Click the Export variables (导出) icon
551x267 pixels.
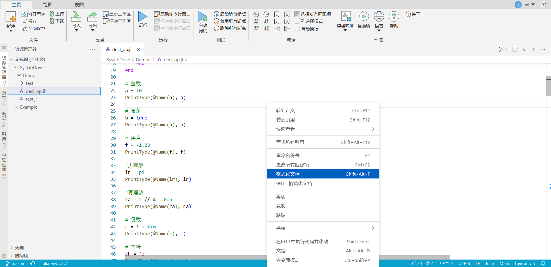[92, 17]
